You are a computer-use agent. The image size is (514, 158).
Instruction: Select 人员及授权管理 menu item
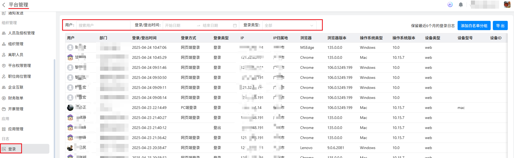[x=21, y=33]
